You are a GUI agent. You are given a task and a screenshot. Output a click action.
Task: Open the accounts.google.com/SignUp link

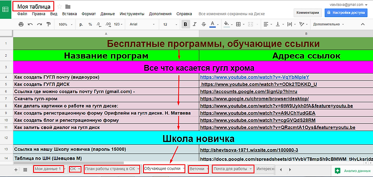click(248, 91)
